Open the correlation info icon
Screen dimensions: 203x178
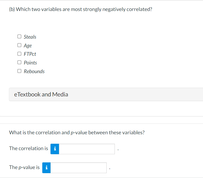point(55,149)
